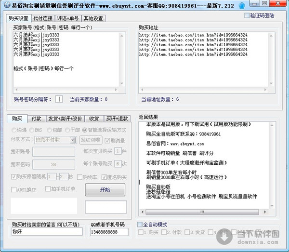Screen dimensions: 289x252
Task: Click the line 本软件可刷销量 刷信誉 刷评分
Action: 180,153
